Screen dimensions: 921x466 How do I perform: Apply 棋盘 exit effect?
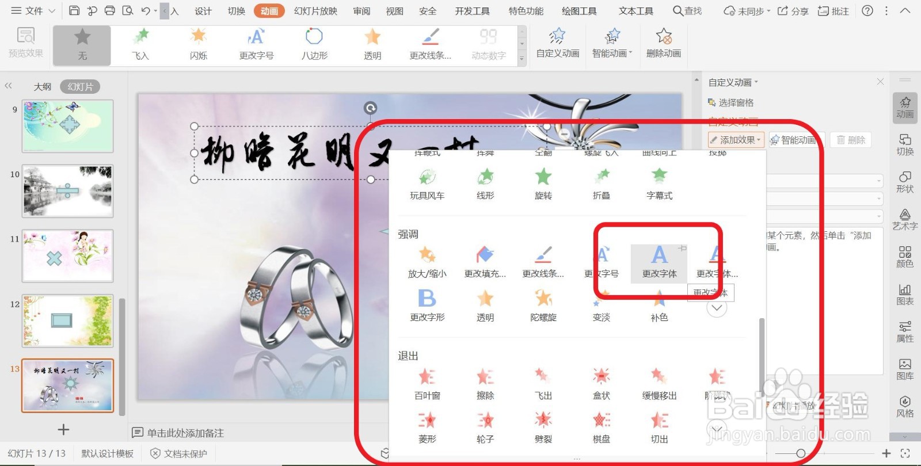pos(602,428)
